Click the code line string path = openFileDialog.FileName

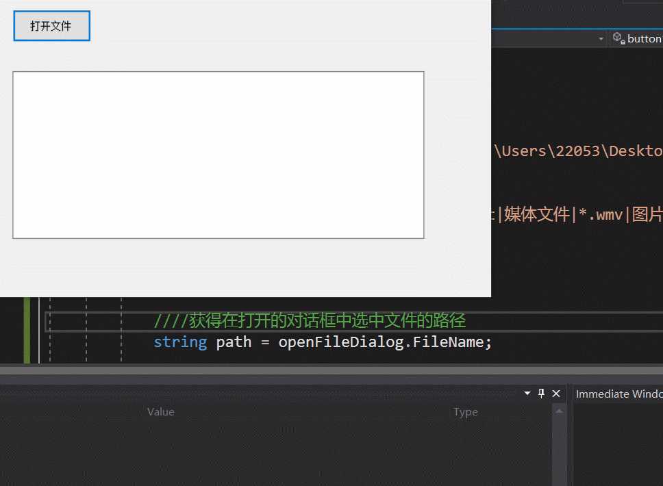pyautogui.click(x=323, y=342)
